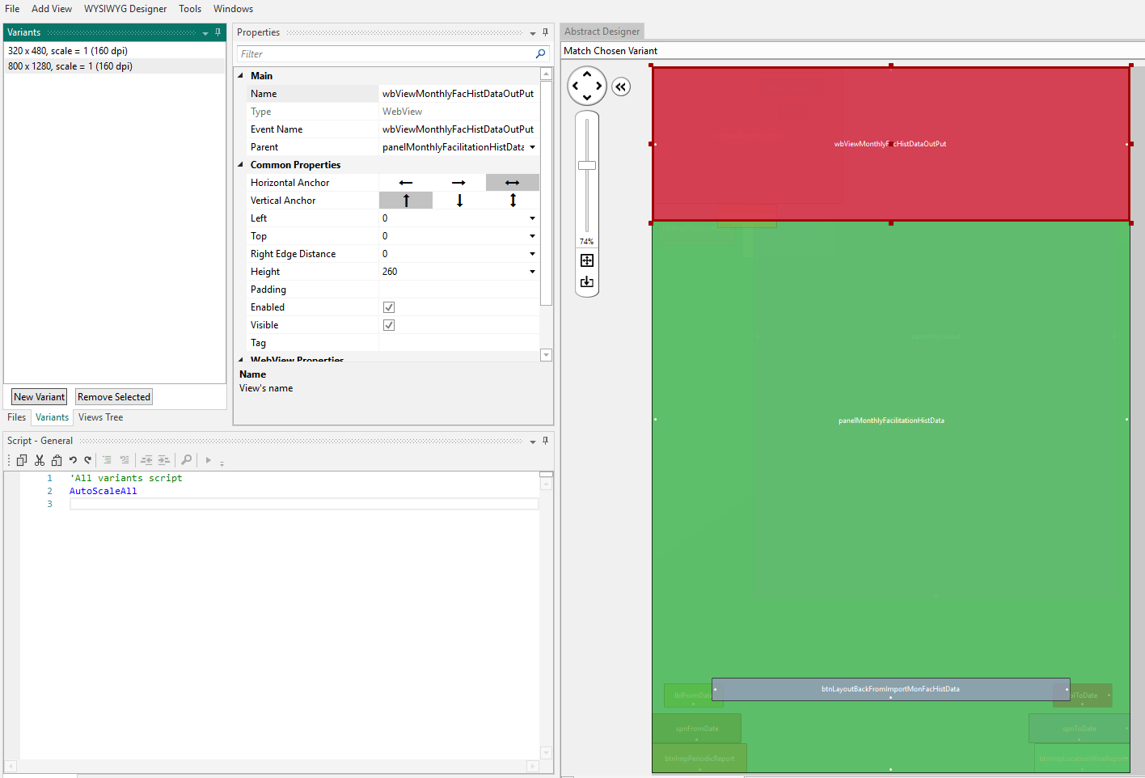The width and height of the screenshot is (1145, 778).
Task: Click the Paste icon in the script toolbar
Action: tap(57, 459)
